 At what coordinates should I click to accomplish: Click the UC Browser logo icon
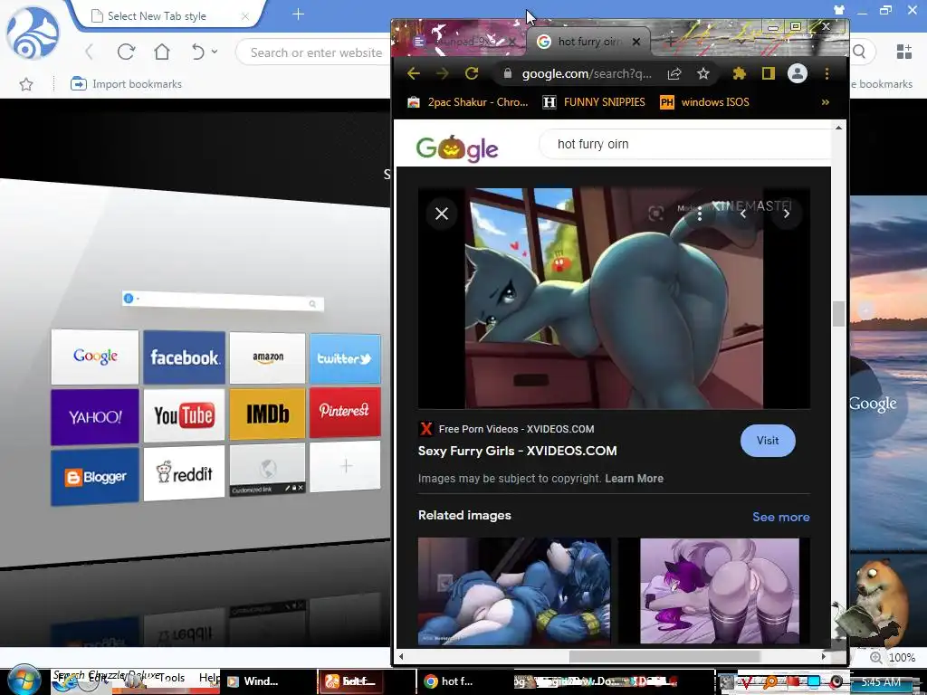pyautogui.click(x=33, y=33)
